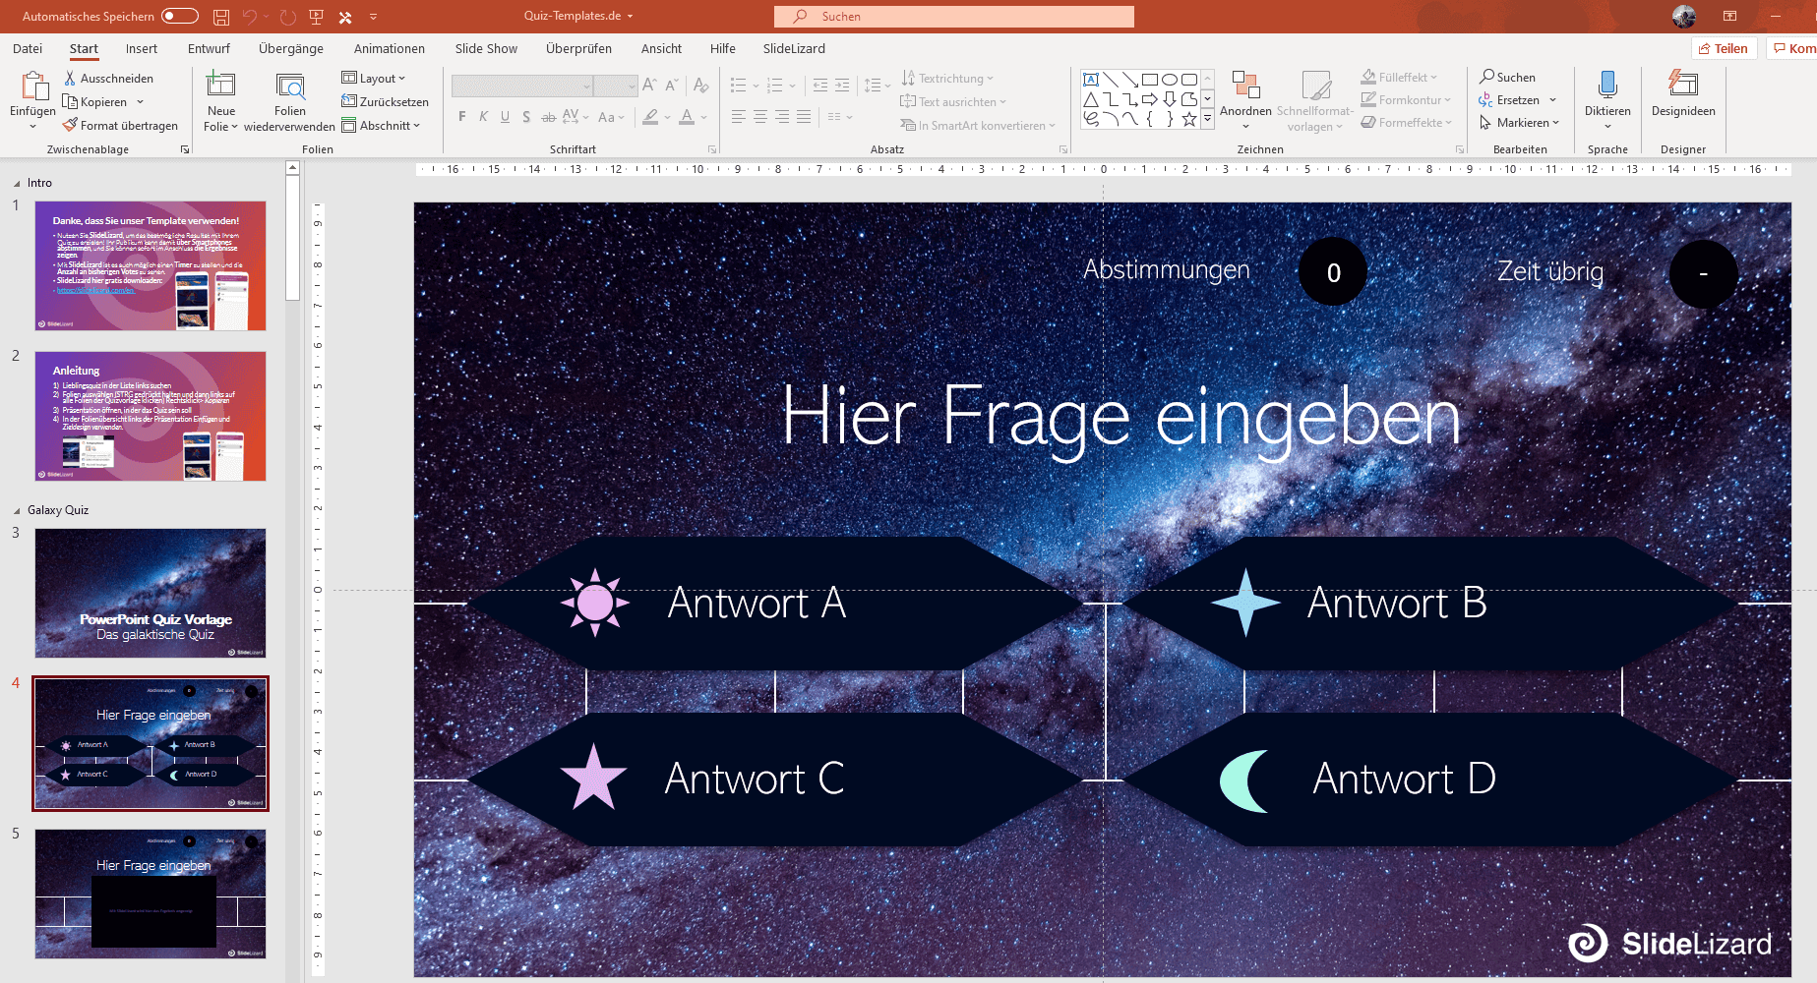The width and height of the screenshot is (1817, 983).
Task: Click the font color A button
Action: [687, 117]
